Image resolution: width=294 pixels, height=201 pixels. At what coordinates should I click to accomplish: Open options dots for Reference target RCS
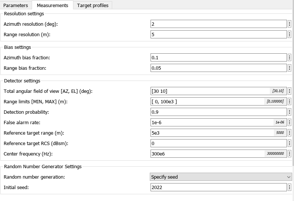click(290, 144)
